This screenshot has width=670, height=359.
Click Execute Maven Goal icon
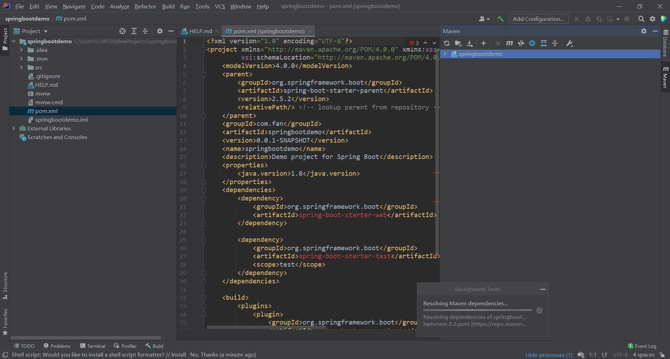click(x=509, y=43)
